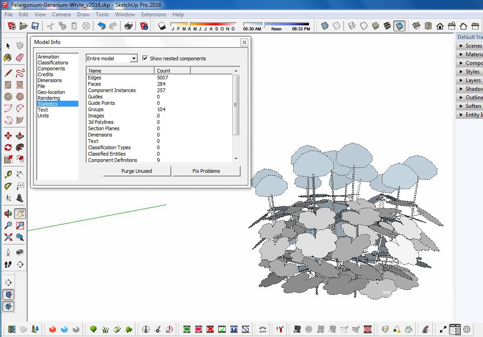The height and width of the screenshot is (337, 483).
Task: Open the Camera menu
Action: click(x=61, y=15)
